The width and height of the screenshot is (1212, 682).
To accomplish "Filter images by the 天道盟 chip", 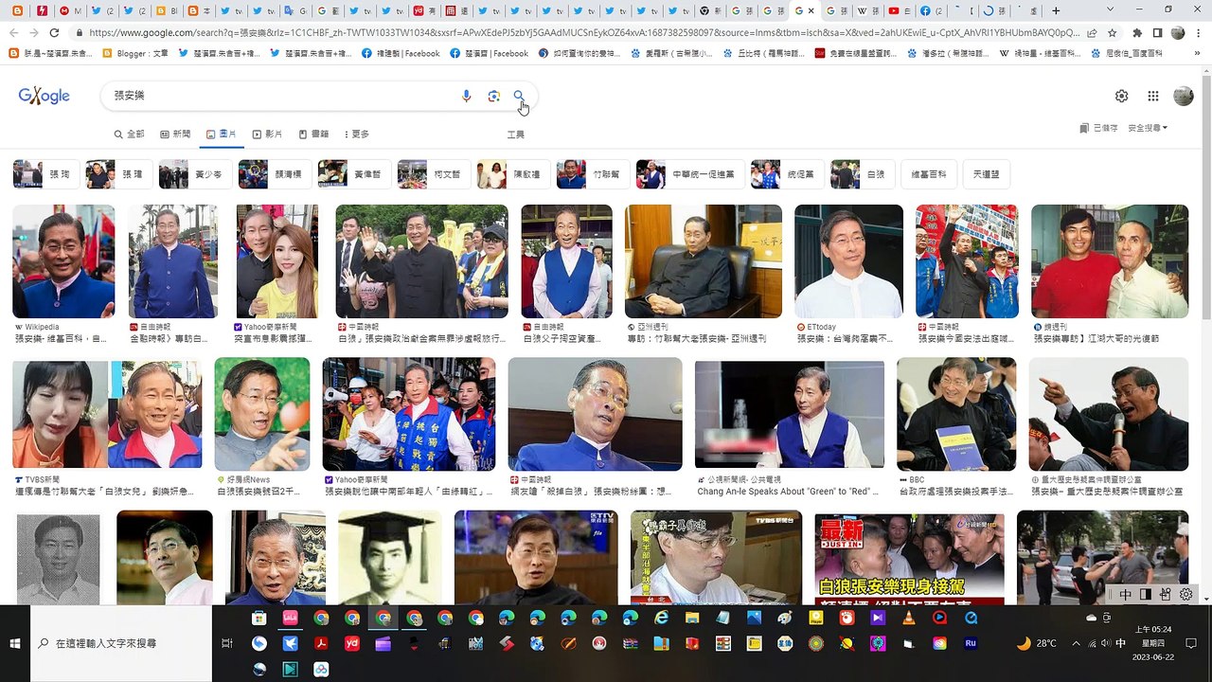I will 986,174.
